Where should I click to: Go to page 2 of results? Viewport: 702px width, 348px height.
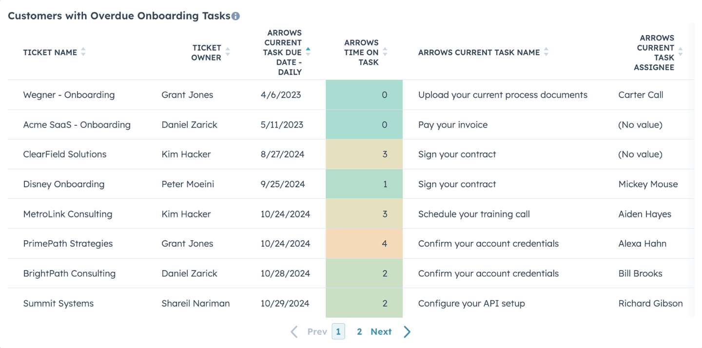pos(359,332)
